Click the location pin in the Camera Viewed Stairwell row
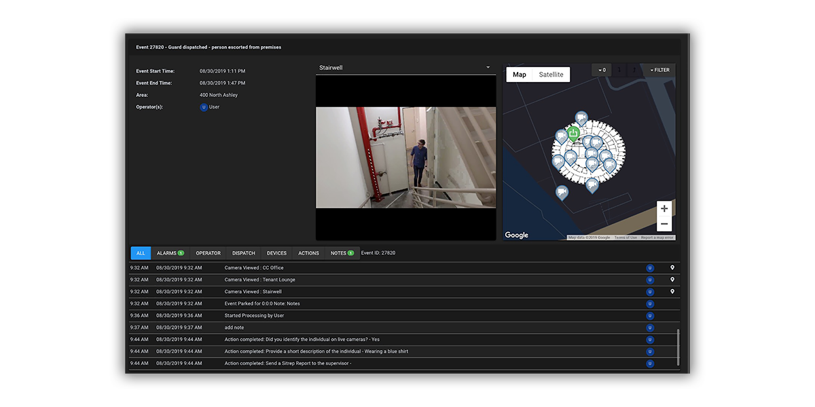The height and width of the screenshot is (407, 815). point(672,292)
